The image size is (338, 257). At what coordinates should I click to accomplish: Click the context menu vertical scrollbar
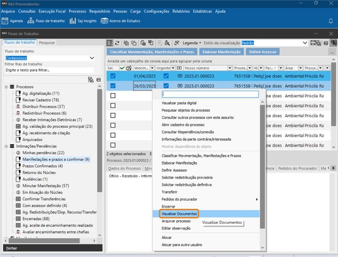[262, 167]
